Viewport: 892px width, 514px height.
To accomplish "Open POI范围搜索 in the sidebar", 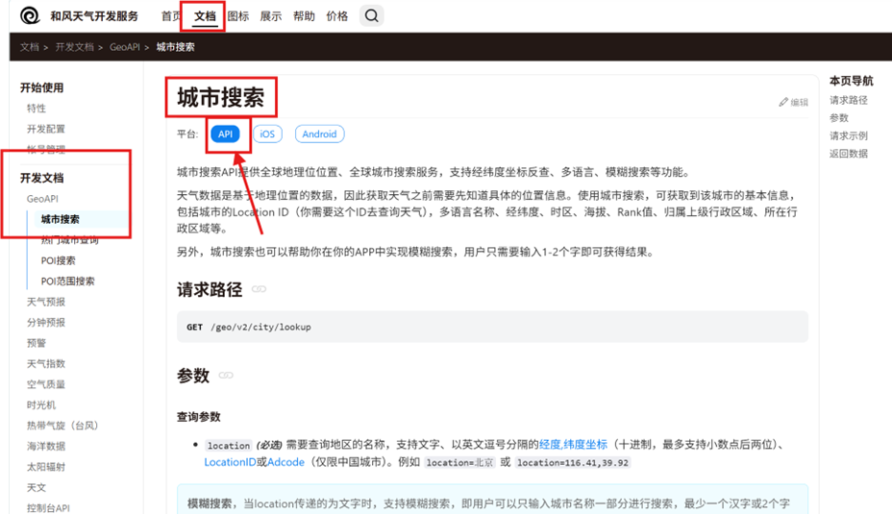I will coord(67,281).
